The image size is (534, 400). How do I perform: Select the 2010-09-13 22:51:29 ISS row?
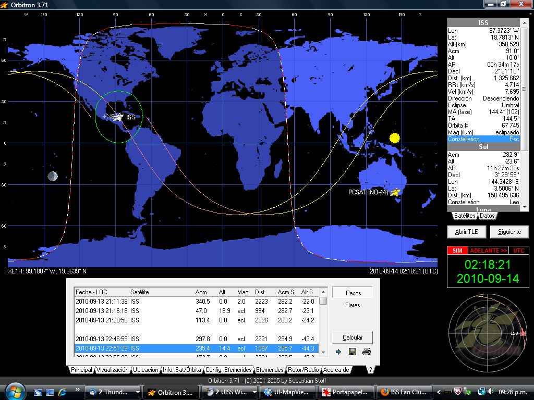point(197,348)
